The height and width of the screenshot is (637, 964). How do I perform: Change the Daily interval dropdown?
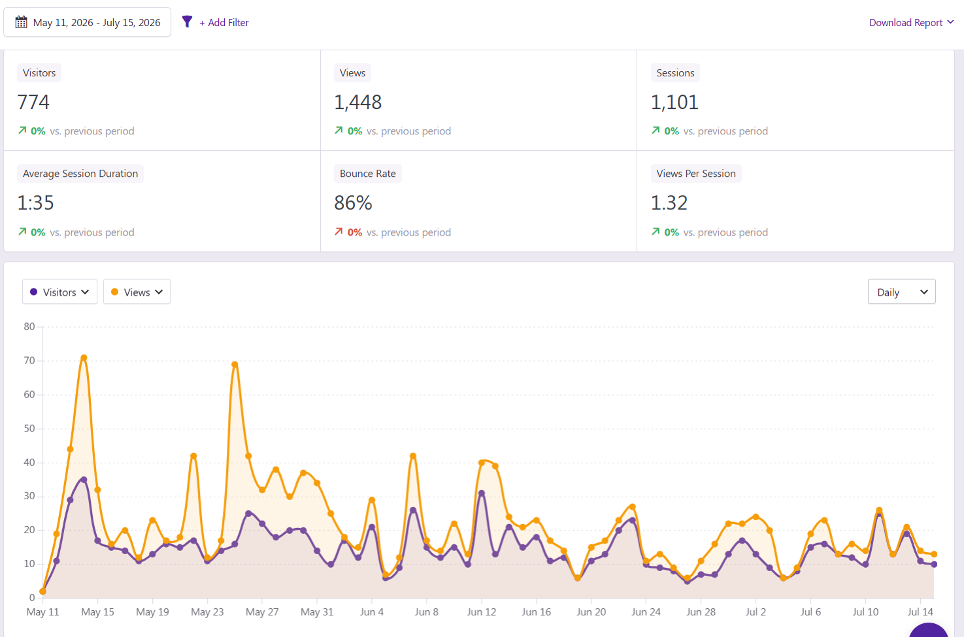(x=901, y=292)
